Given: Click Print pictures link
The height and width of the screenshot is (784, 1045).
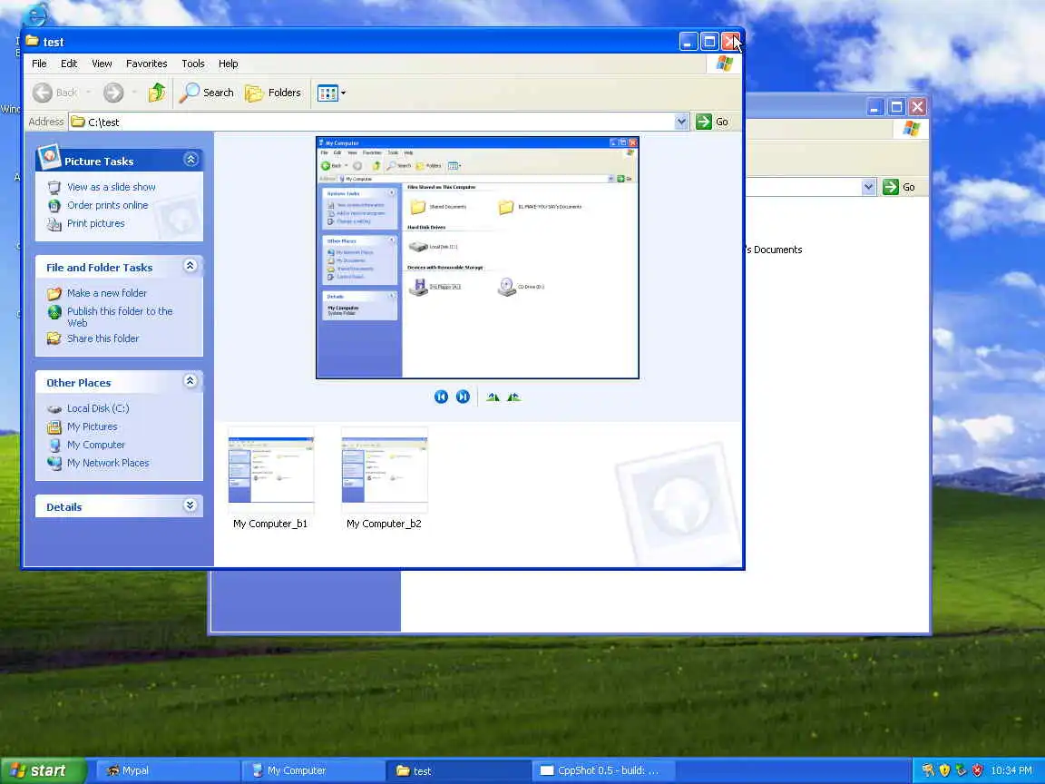Looking at the screenshot, I should click(96, 223).
